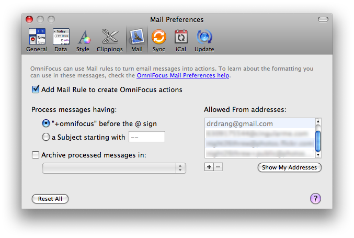Click the purple help question mark button
The height and width of the screenshot is (238, 354).
pyautogui.click(x=315, y=198)
